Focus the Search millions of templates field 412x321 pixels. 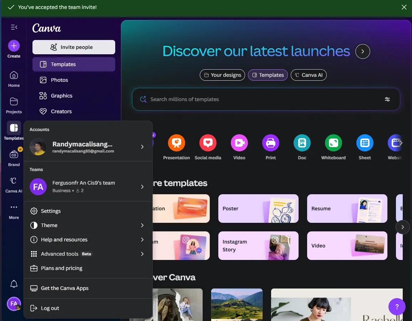(x=266, y=99)
